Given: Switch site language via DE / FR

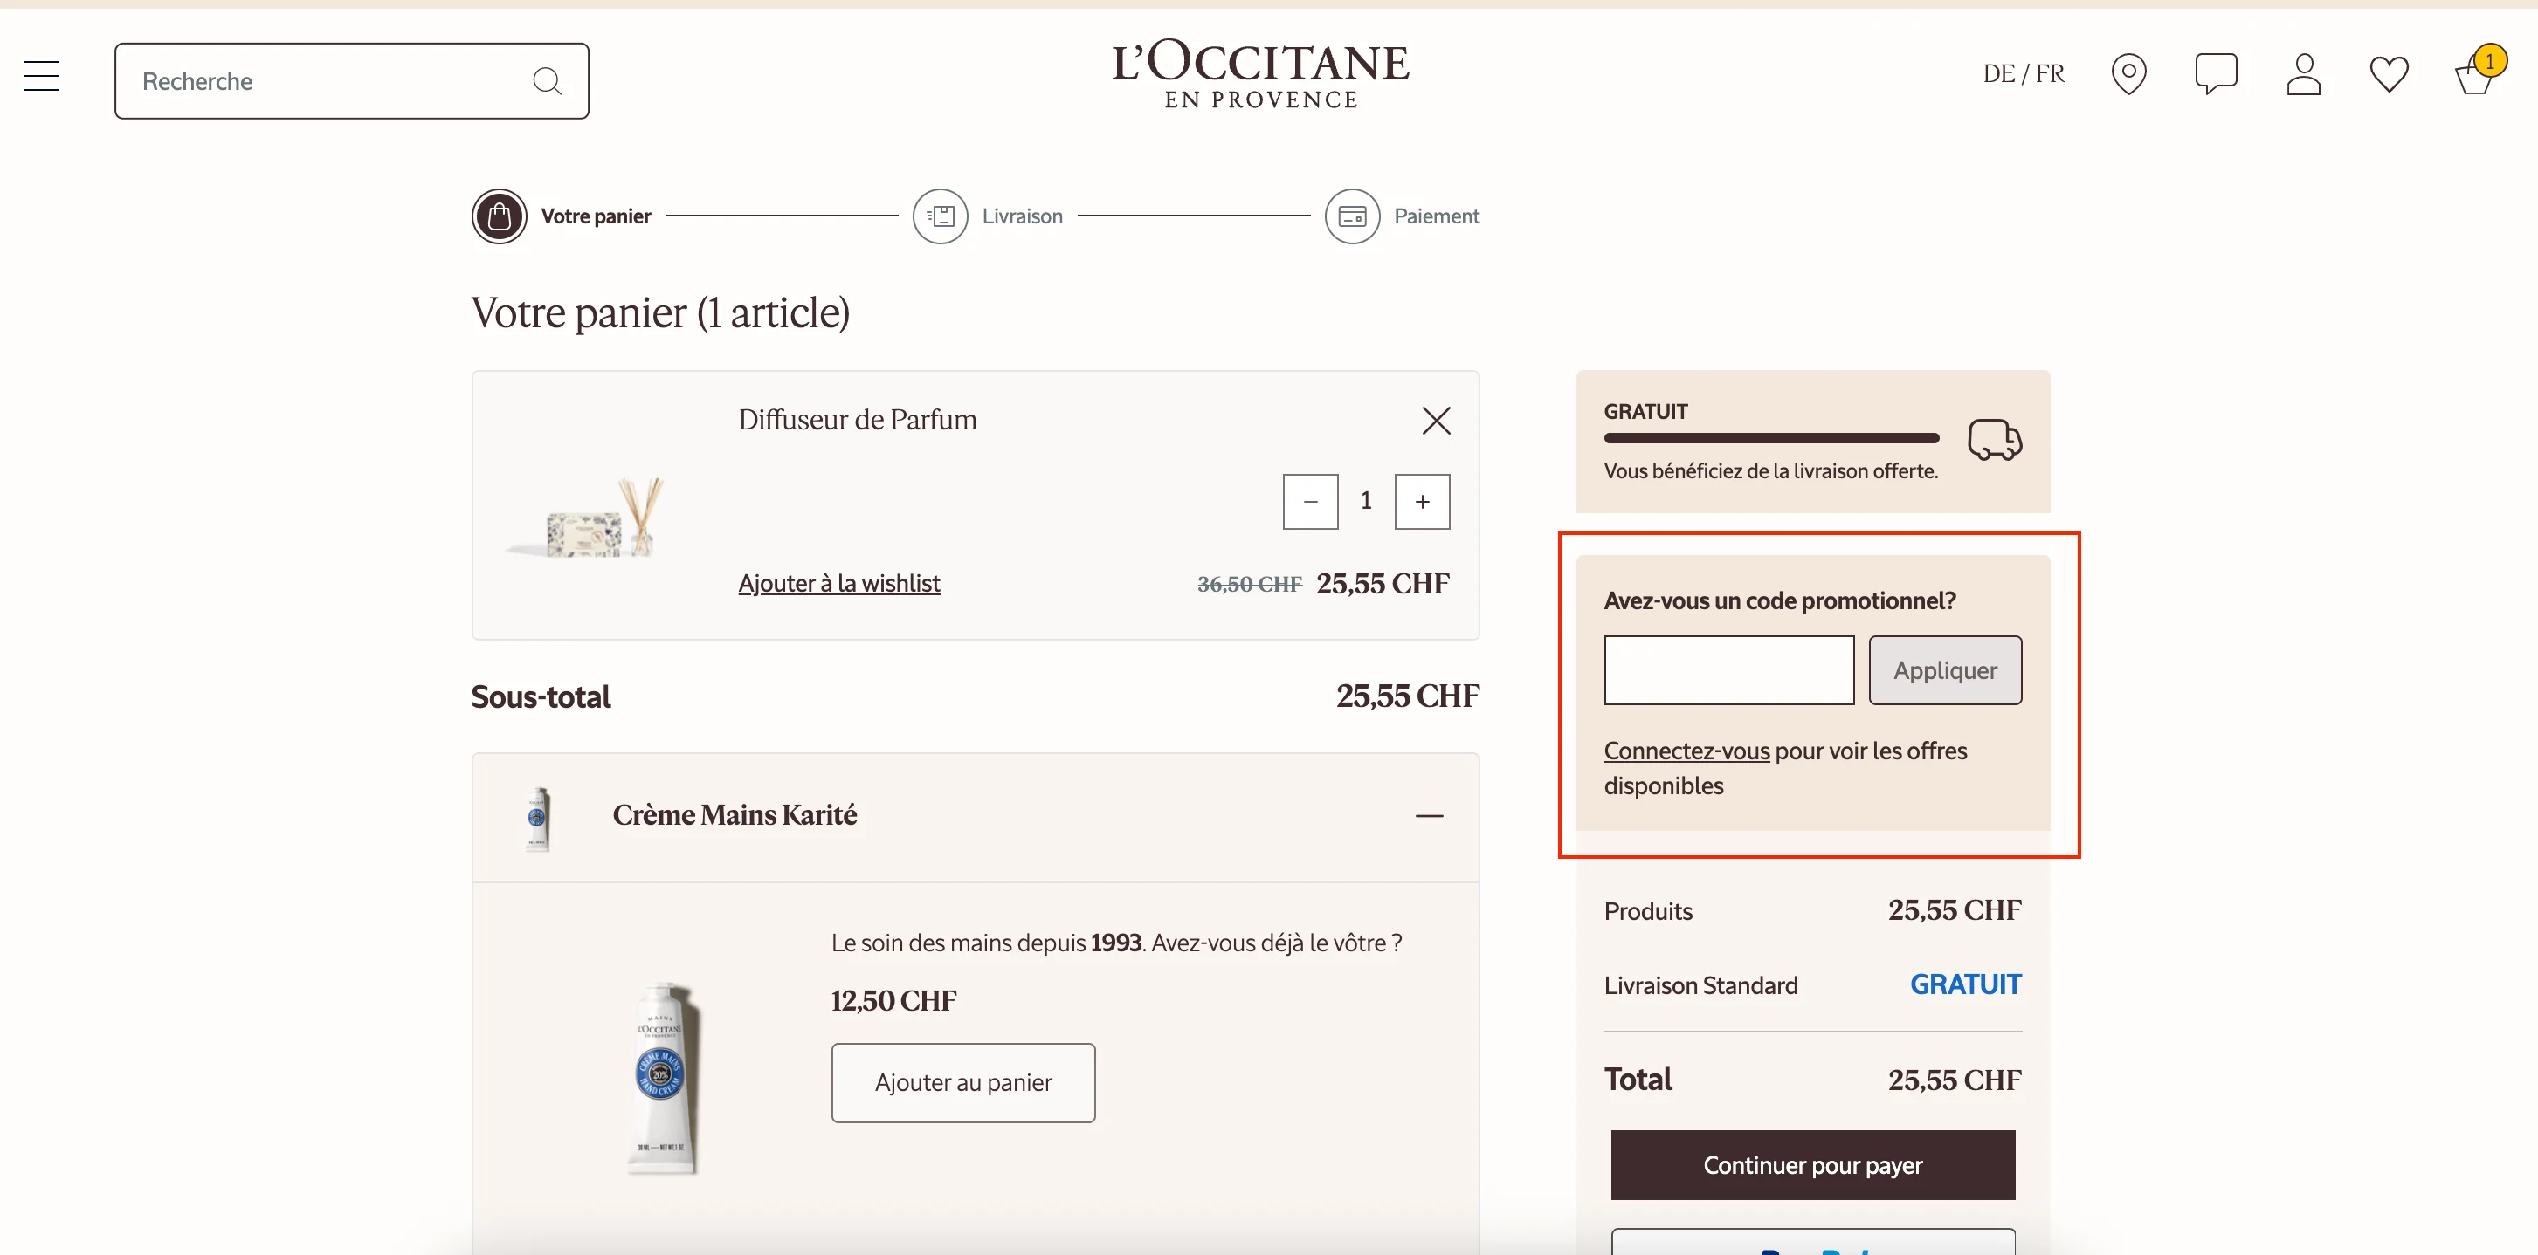Looking at the screenshot, I should (2023, 72).
